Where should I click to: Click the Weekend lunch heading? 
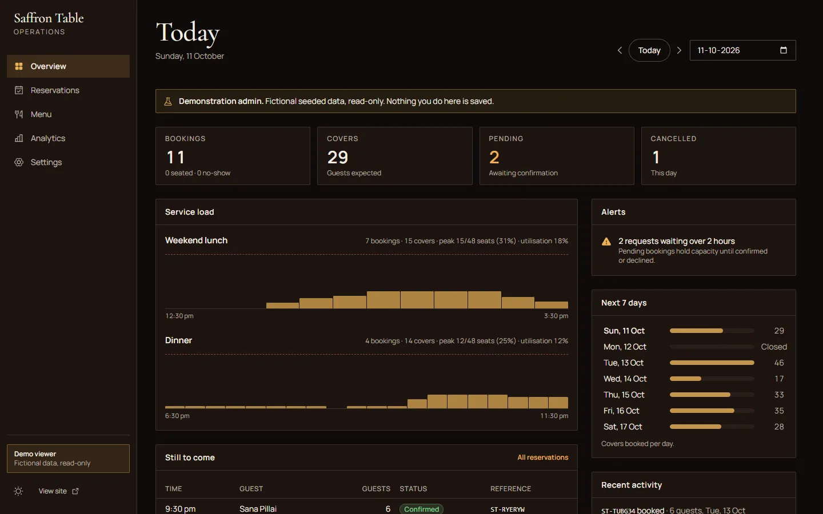coord(196,240)
